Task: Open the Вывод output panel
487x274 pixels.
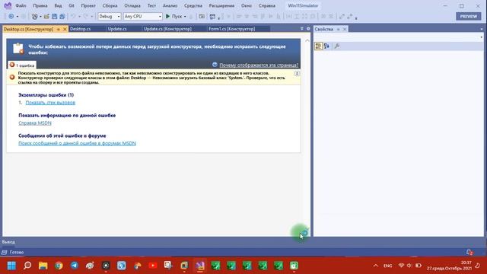Action: [x=8, y=242]
